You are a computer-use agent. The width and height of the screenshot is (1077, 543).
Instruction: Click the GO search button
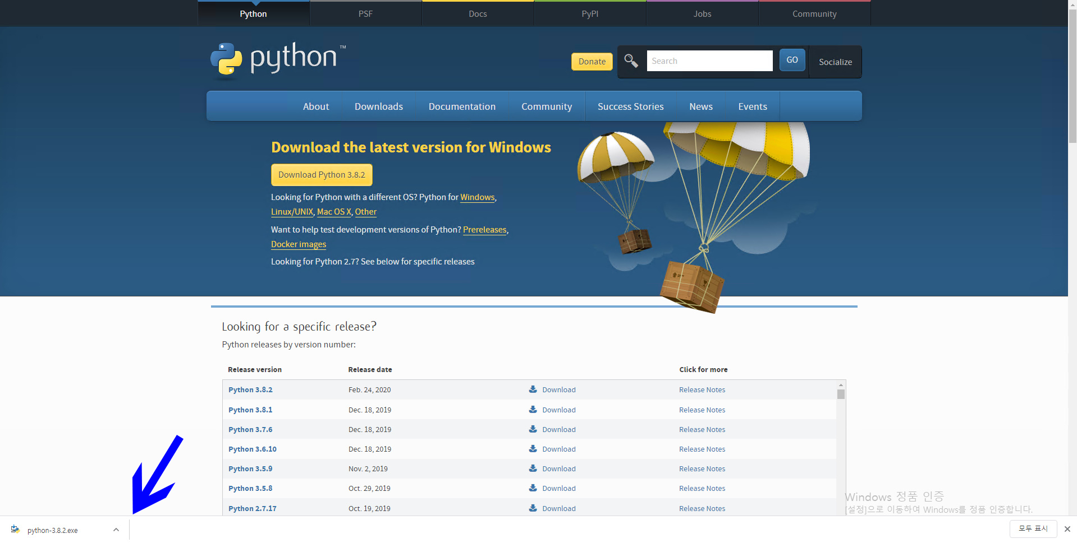792,60
